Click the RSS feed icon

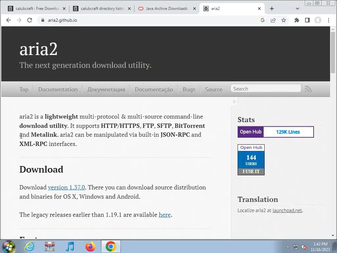308,89
